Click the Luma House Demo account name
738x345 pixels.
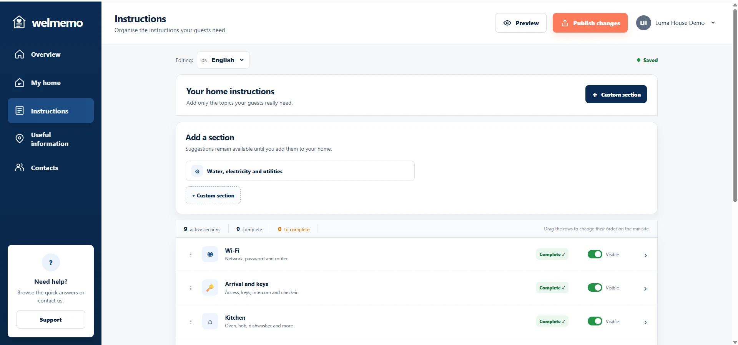point(680,23)
